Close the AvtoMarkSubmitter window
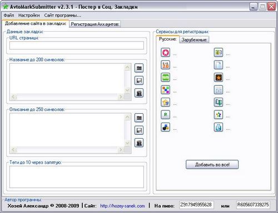This screenshot has width=278, height=213. click(x=271, y=7)
